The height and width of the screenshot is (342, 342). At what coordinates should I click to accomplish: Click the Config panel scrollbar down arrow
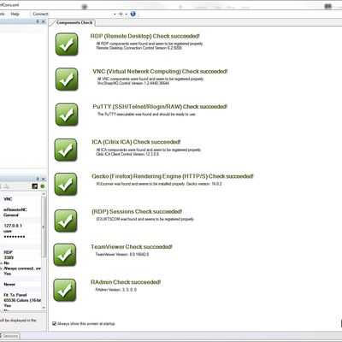coord(44,308)
